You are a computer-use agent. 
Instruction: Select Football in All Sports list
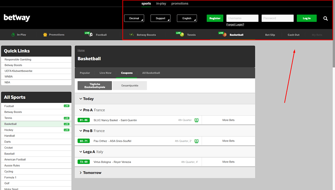(36, 106)
